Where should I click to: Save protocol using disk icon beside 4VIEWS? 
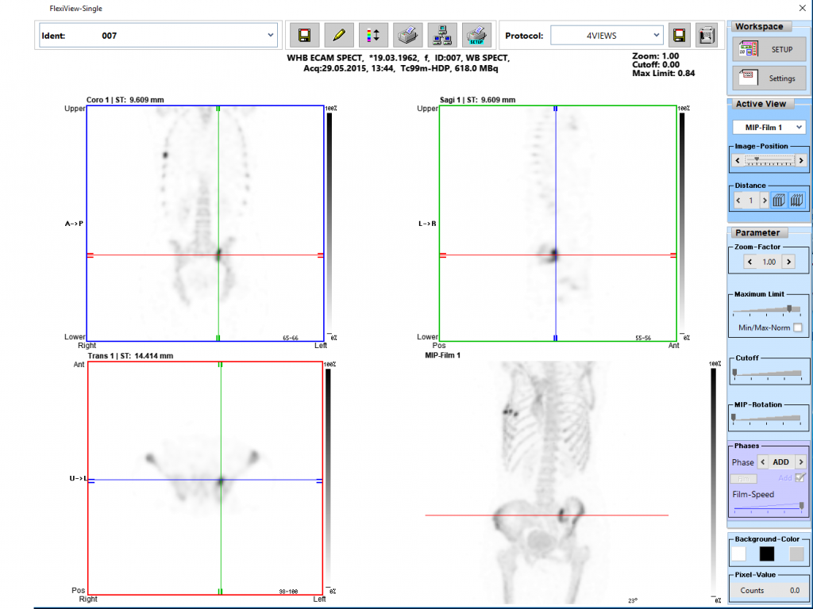(679, 35)
